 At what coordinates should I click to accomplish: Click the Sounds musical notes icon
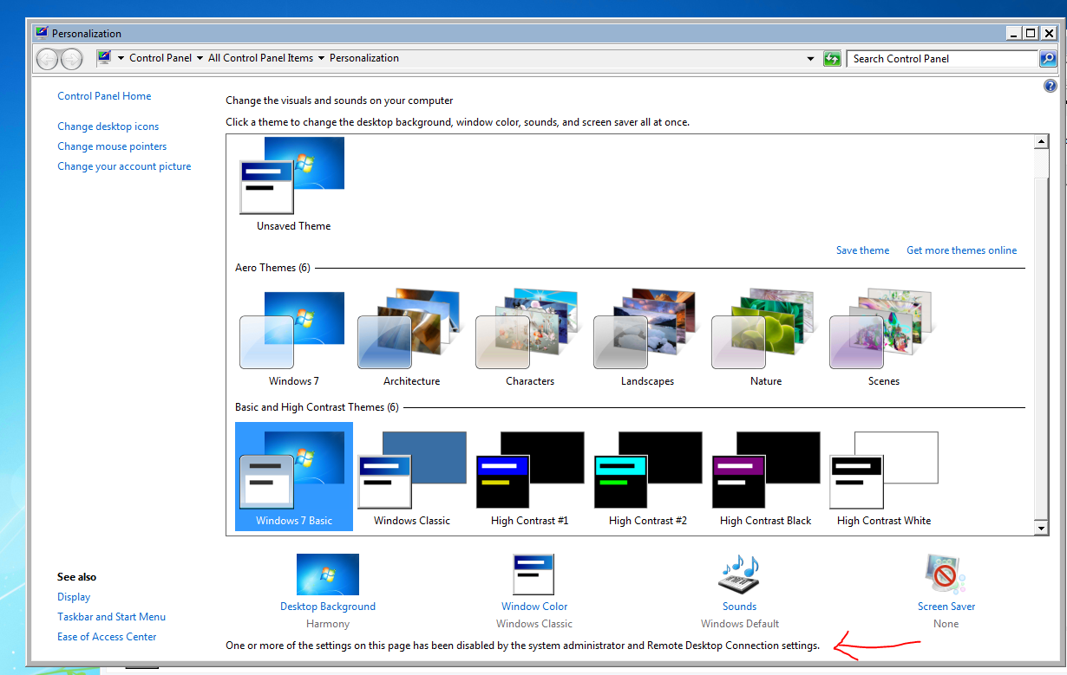[x=739, y=574]
